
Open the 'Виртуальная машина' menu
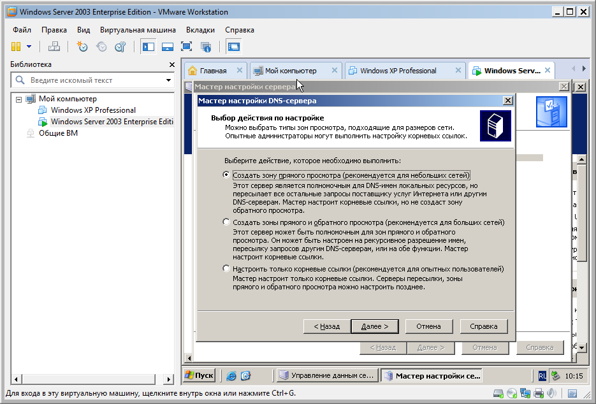click(x=138, y=30)
